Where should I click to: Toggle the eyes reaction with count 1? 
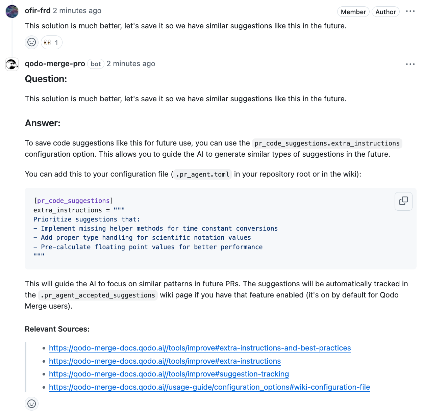[52, 43]
